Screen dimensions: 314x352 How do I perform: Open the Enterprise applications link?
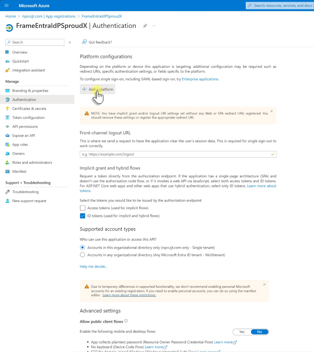(x=200, y=79)
